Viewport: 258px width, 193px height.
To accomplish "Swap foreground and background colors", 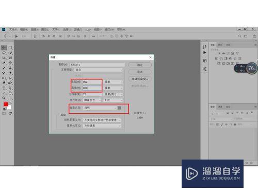I will 10,103.
